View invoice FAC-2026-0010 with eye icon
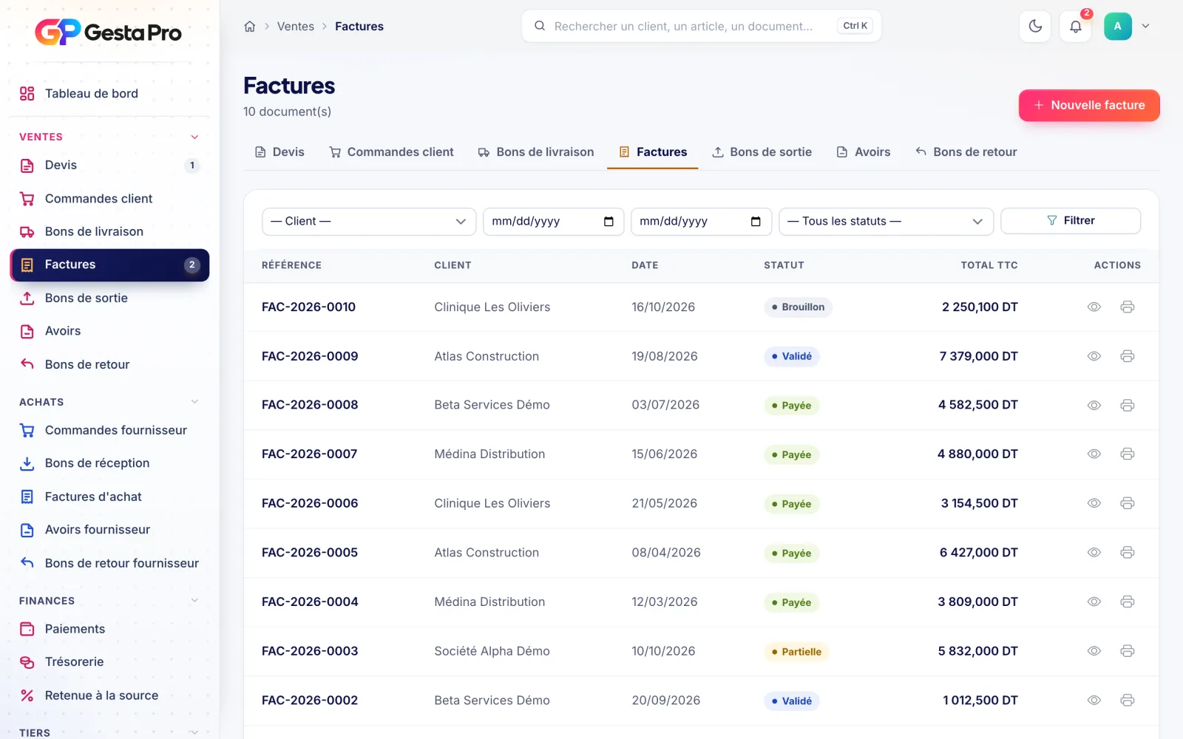Viewport: 1183px width, 739px height. tap(1094, 307)
